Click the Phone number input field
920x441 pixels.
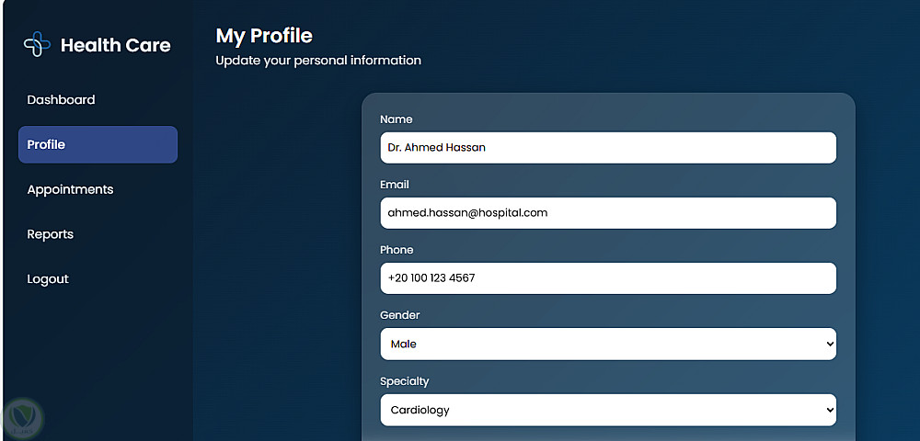pos(607,278)
